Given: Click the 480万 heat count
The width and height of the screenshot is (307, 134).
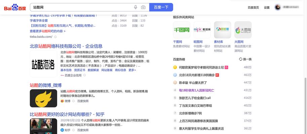Looking at the screenshot, I should [247, 67].
